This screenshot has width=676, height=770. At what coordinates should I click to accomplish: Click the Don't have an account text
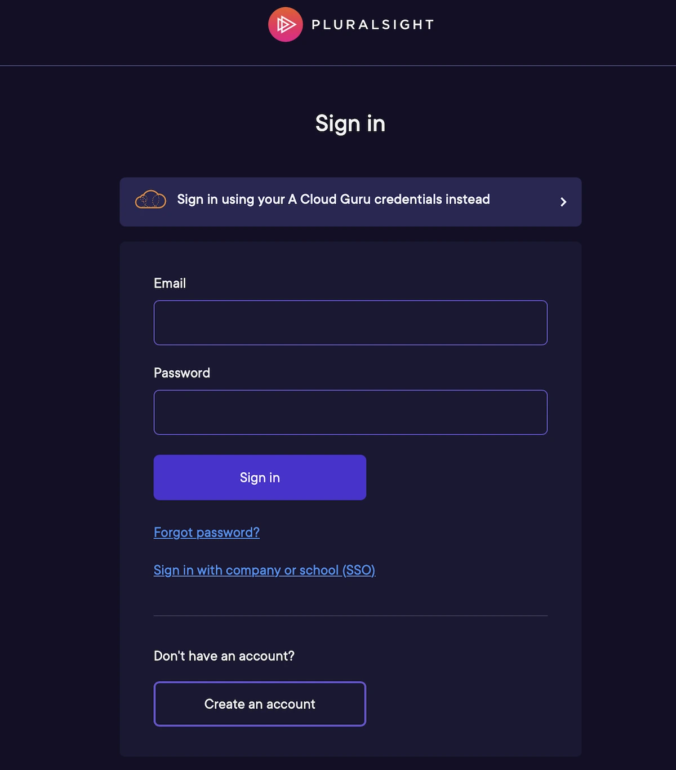click(224, 656)
